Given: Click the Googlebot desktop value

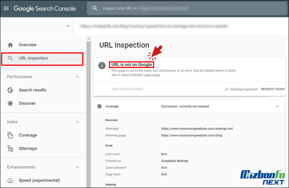Looking at the screenshot, I should pos(175,161).
